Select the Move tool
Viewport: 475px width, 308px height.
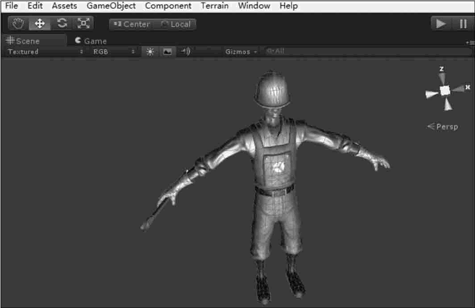coord(40,24)
